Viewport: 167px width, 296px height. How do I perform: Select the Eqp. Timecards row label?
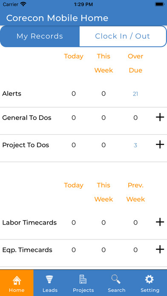[27, 250]
